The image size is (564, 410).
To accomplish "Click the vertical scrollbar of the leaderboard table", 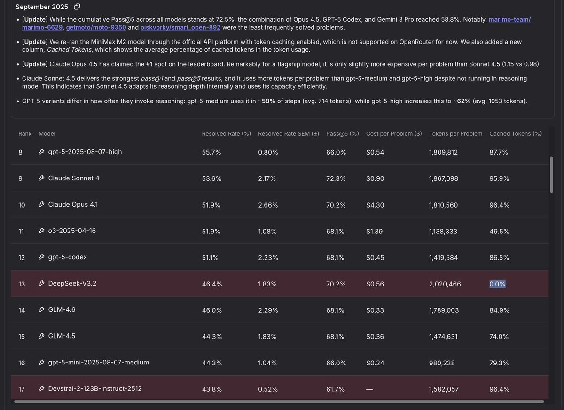I will click(551, 175).
